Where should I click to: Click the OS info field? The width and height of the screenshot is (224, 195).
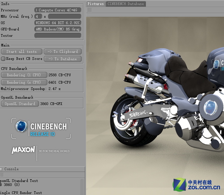(x=58, y=23)
